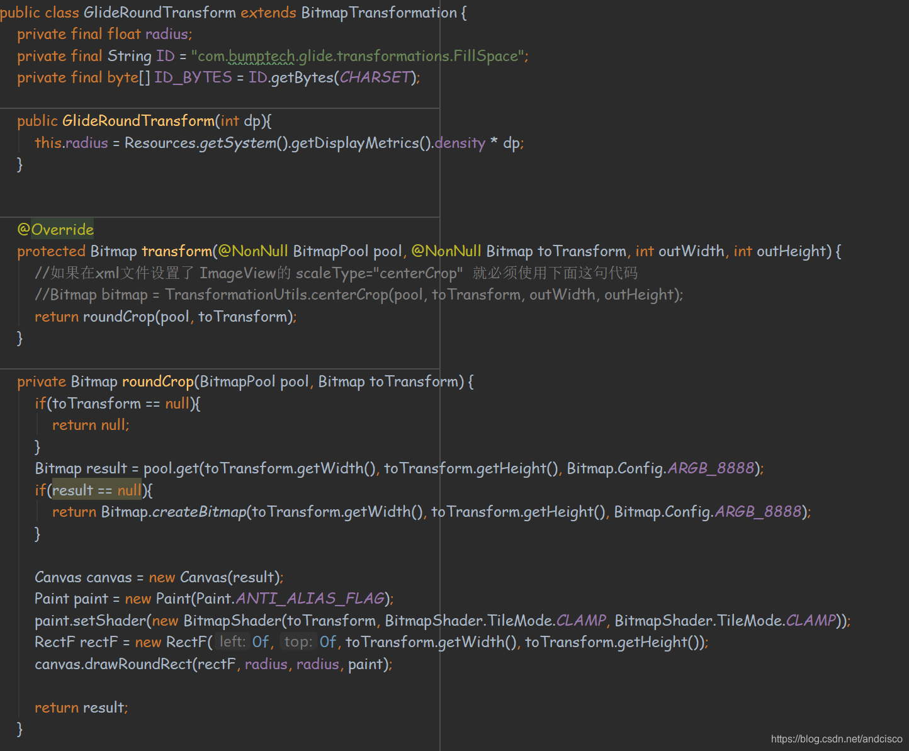The width and height of the screenshot is (909, 751).
Task: Click the top: parameter hint in RectF
Action: (x=298, y=642)
